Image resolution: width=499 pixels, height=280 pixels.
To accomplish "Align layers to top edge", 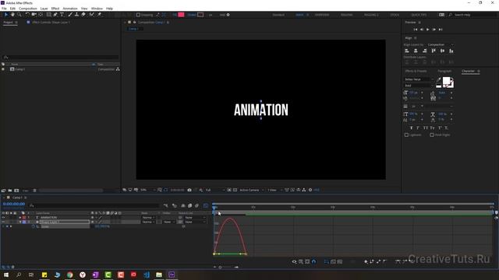I will 434,51.
